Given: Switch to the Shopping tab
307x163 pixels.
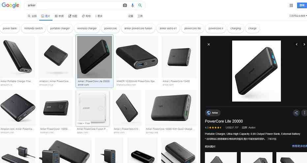Looking at the screenshot, I should coord(86,16).
